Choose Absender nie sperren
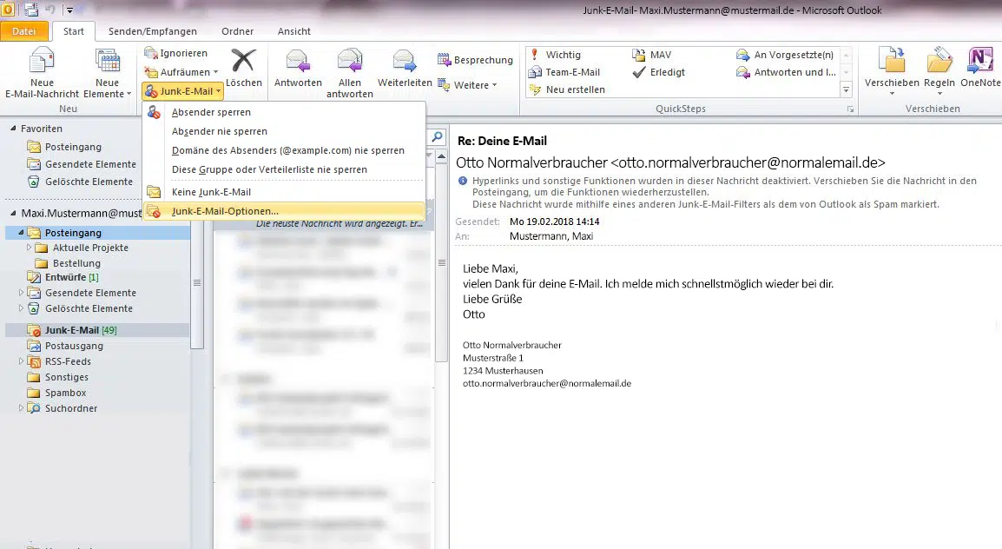 285,131
